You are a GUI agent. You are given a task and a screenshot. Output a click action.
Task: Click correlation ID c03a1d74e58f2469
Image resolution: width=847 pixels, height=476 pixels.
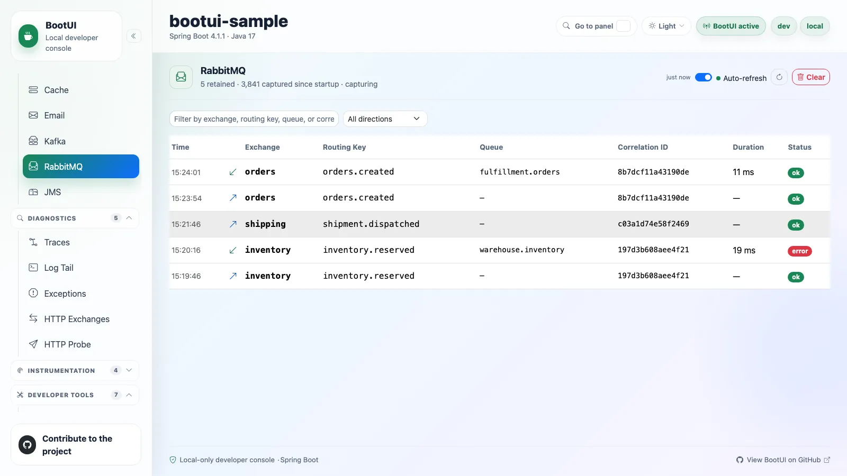(653, 224)
